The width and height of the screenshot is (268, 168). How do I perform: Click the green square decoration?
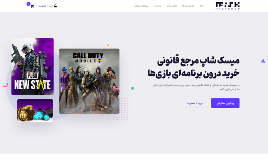pyautogui.click(x=133, y=88)
